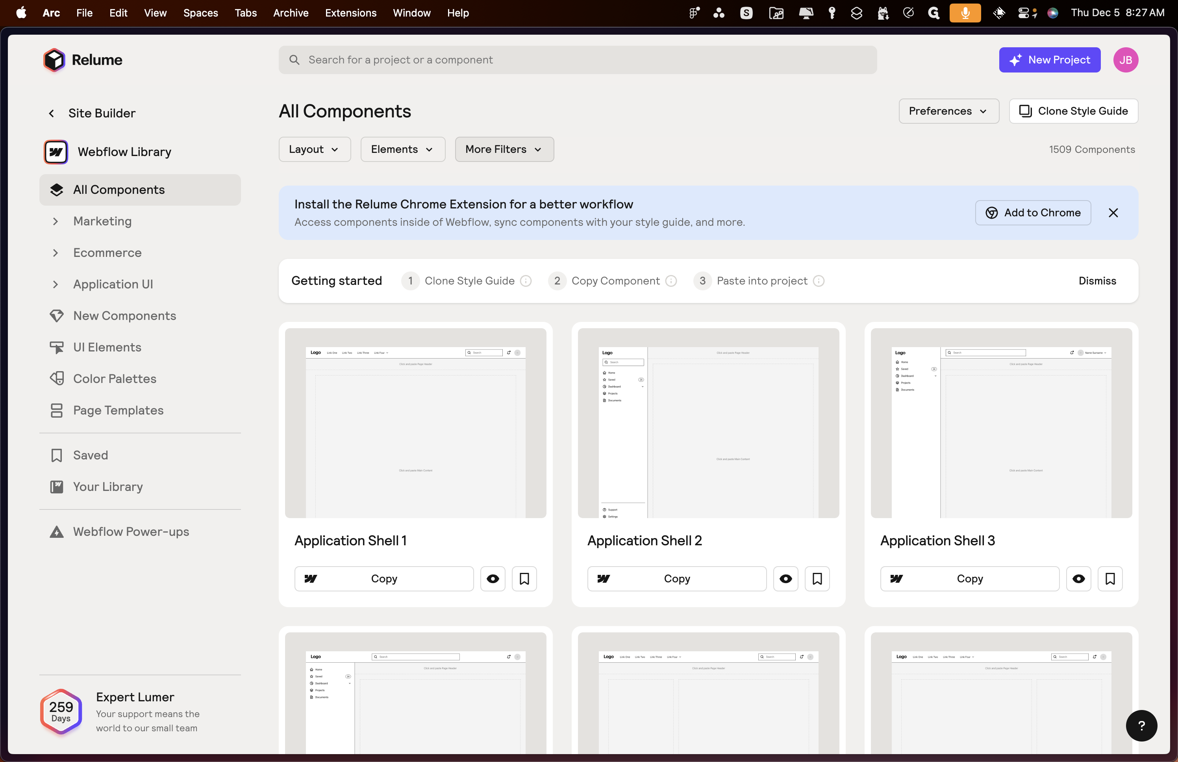Preview Application Shell 1 with eye icon
Viewport: 1178px width, 762px height.
coord(493,578)
